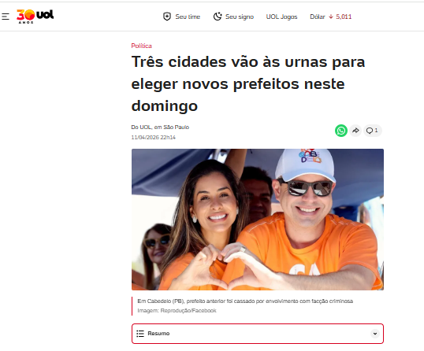Open the Política section link
Image resolution: width=424 pixels, height=351 pixels.
(x=141, y=46)
